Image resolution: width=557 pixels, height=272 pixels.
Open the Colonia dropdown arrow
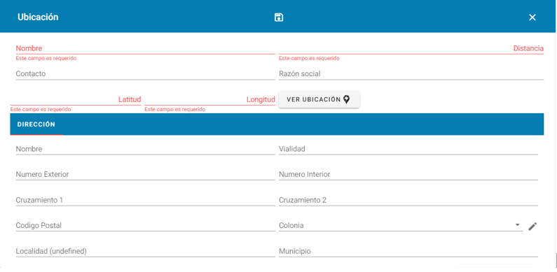(x=518, y=225)
